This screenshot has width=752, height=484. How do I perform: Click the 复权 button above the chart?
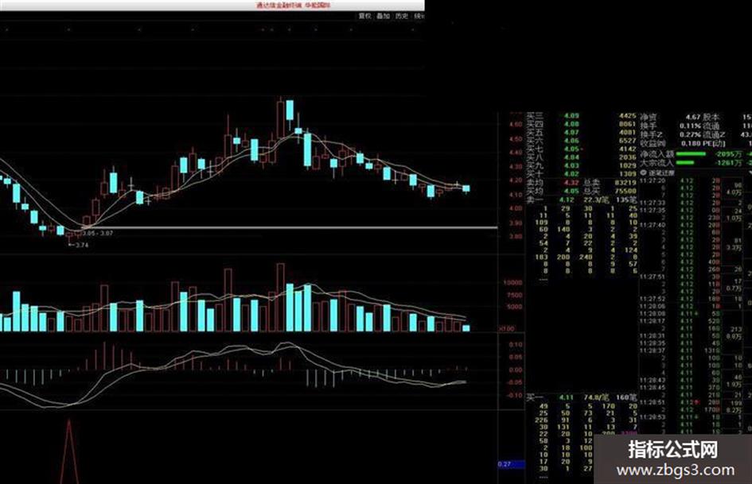click(364, 16)
